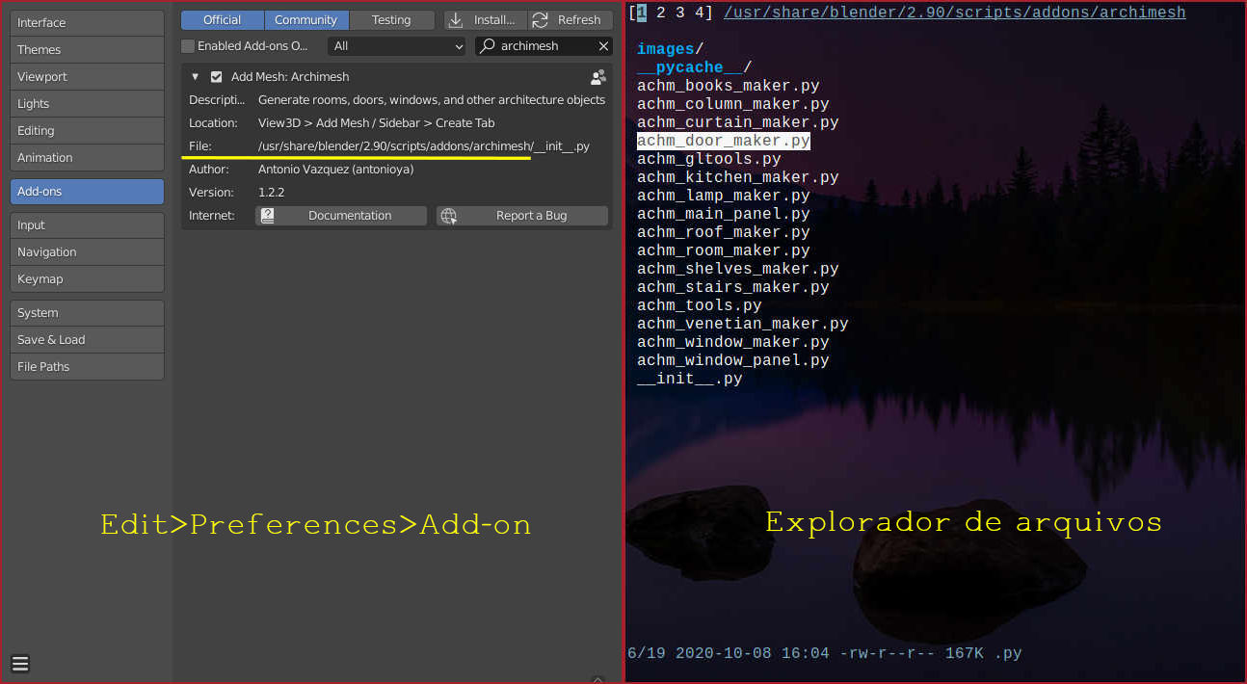Disable the Add Mesh: Archimesh checkbox
The height and width of the screenshot is (684, 1247).
point(217,77)
